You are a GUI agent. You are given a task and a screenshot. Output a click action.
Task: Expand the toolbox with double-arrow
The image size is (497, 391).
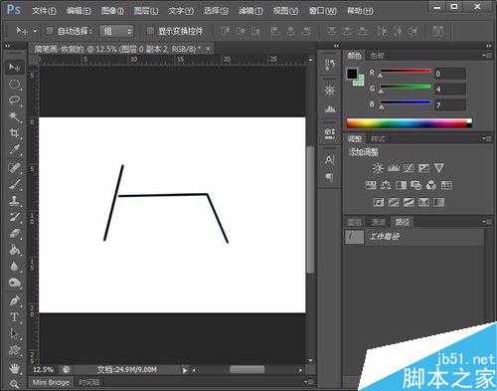point(8,46)
